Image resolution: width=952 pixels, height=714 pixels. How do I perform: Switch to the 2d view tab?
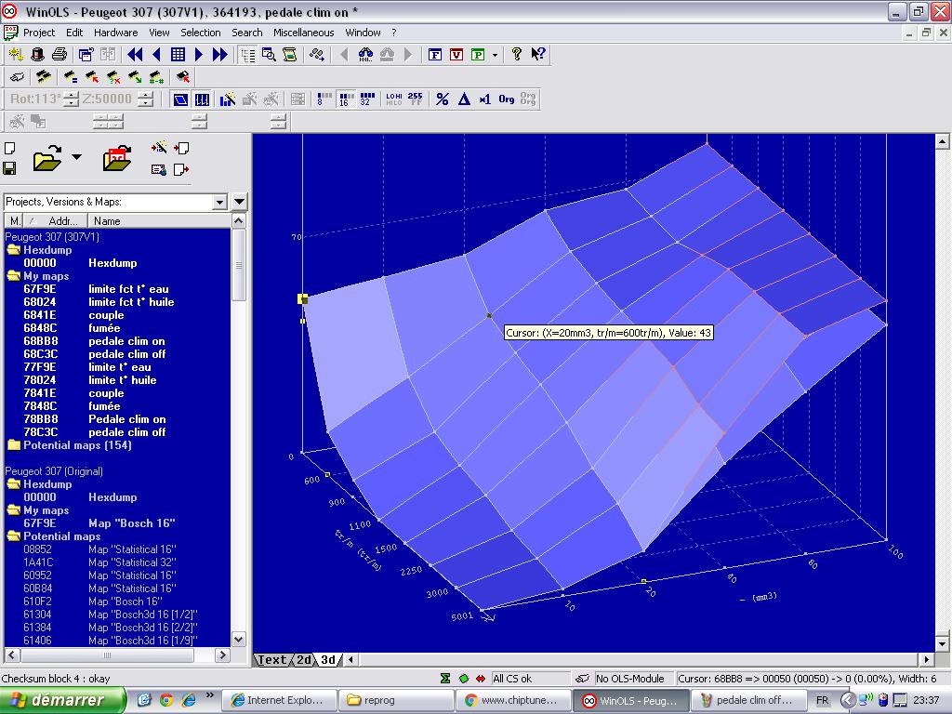304,660
